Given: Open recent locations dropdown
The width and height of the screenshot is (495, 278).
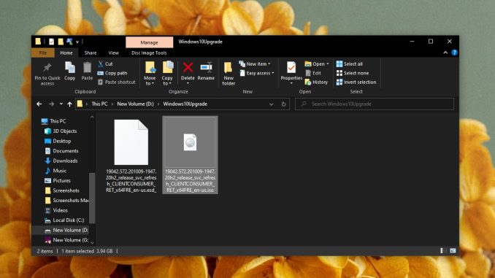Looking at the screenshot, I should coord(61,104).
